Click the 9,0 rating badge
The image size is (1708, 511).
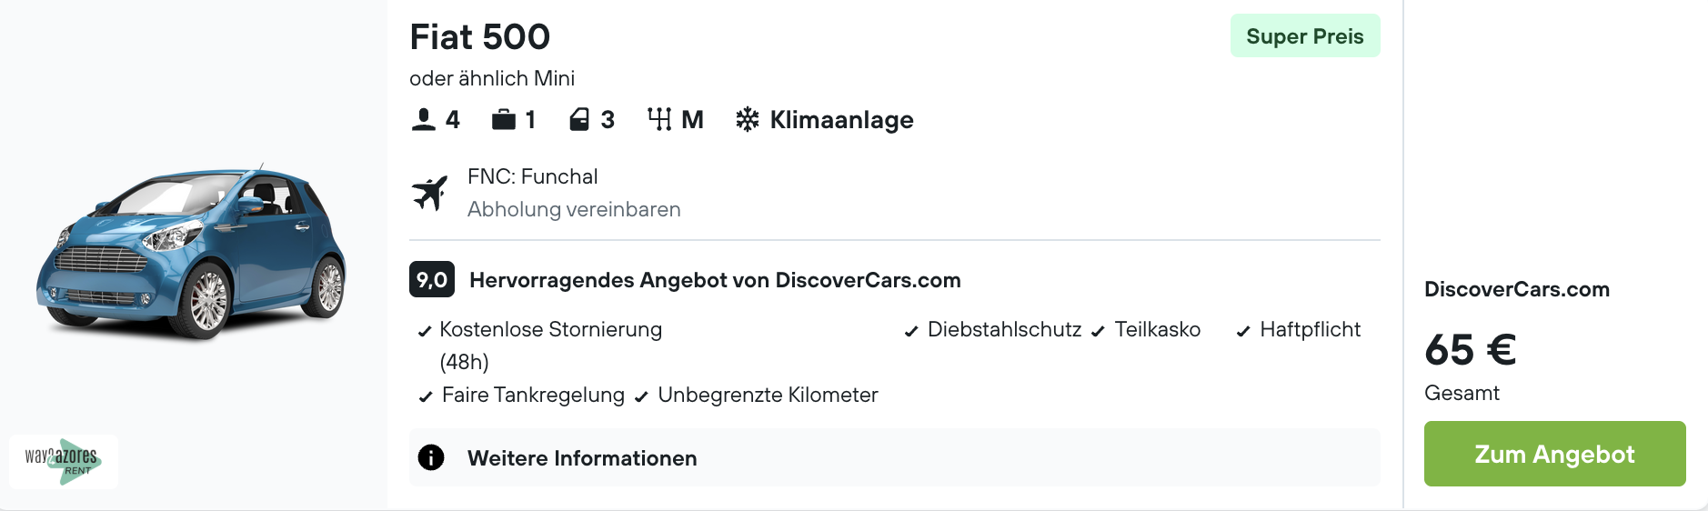[x=432, y=280]
